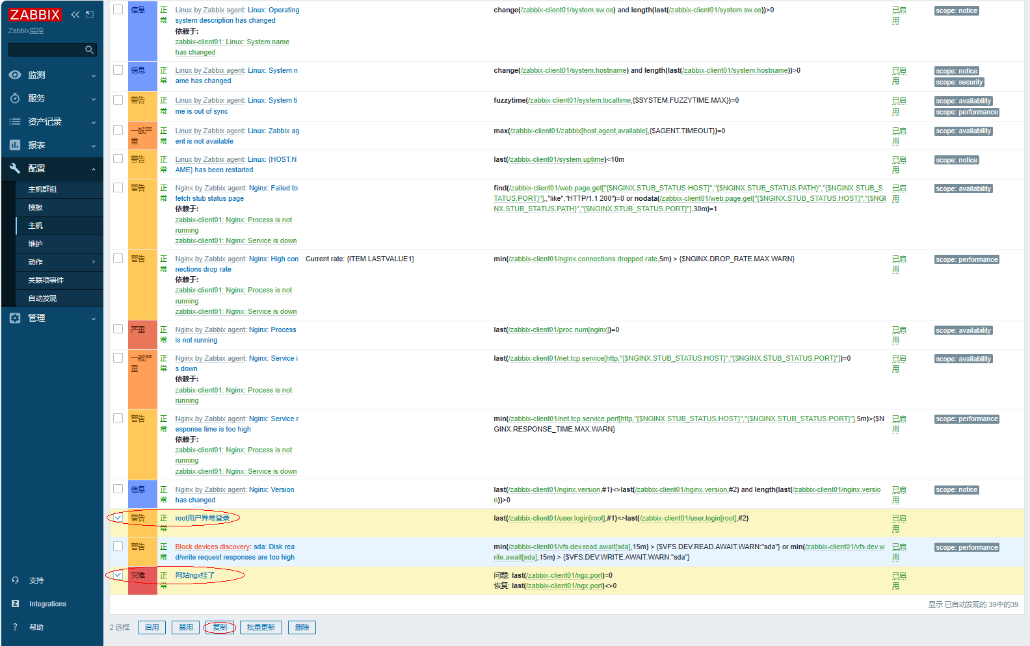Click the sidebar search input field
Image resolution: width=1030 pixels, height=646 pixels.
[x=46, y=50]
